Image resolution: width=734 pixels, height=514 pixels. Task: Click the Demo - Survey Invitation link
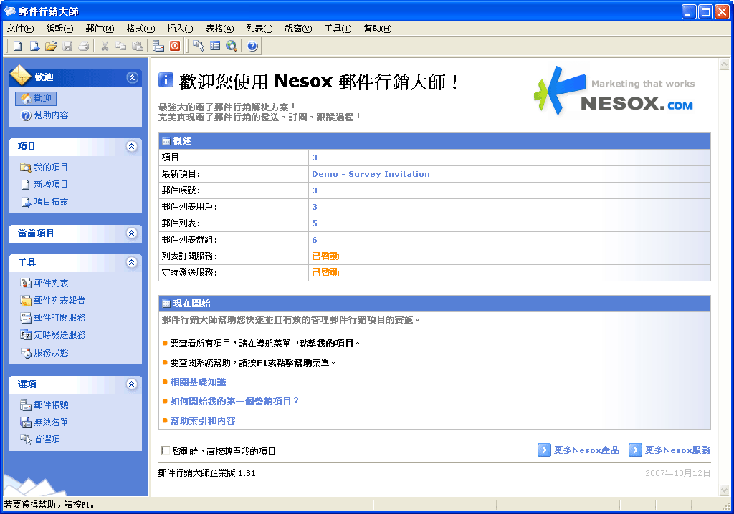coord(371,174)
